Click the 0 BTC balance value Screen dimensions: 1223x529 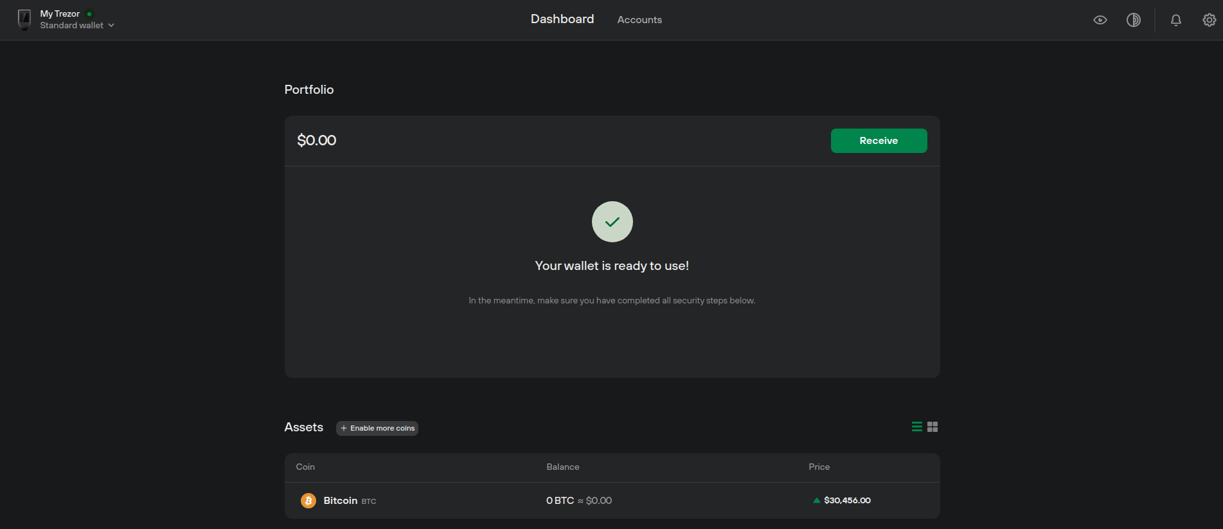560,501
